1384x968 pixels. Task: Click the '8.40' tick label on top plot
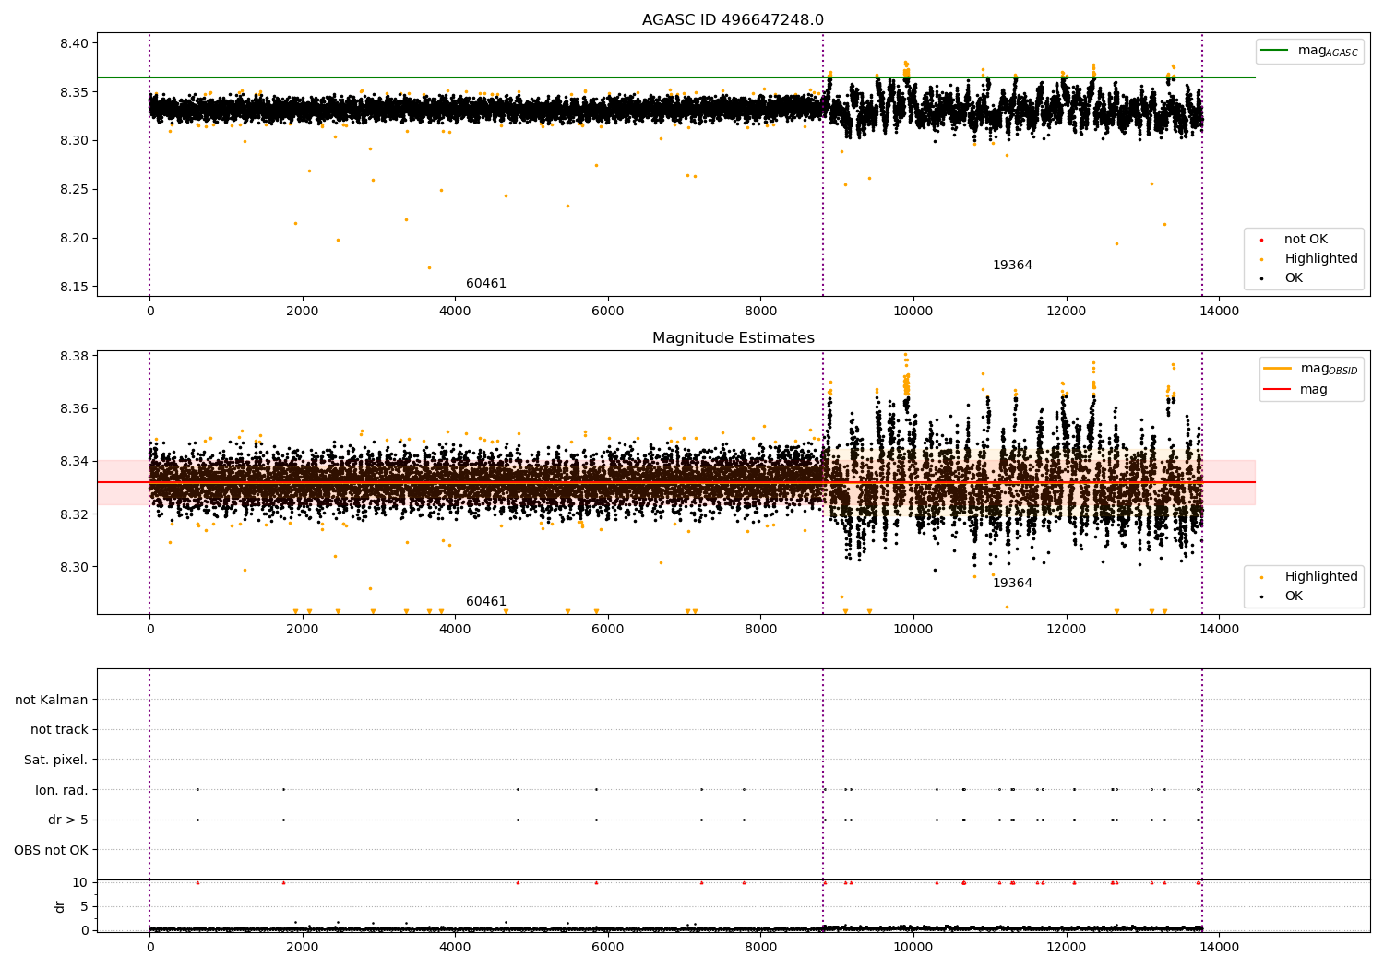[x=74, y=43]
